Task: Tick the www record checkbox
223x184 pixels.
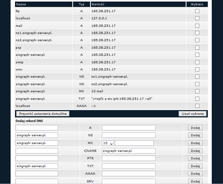Action: pos(197,70)
